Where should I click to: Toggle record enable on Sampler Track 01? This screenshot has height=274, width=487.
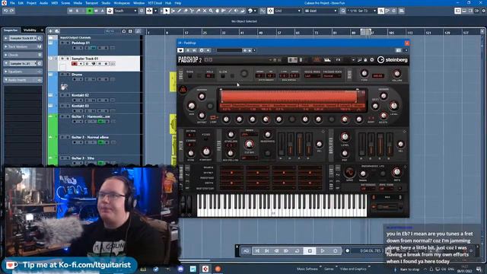pyautogui.click(x=75, y=64)
